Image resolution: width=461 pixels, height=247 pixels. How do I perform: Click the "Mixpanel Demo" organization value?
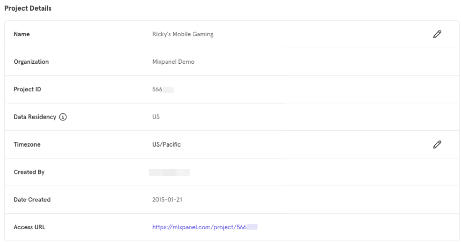coord(173,62)
